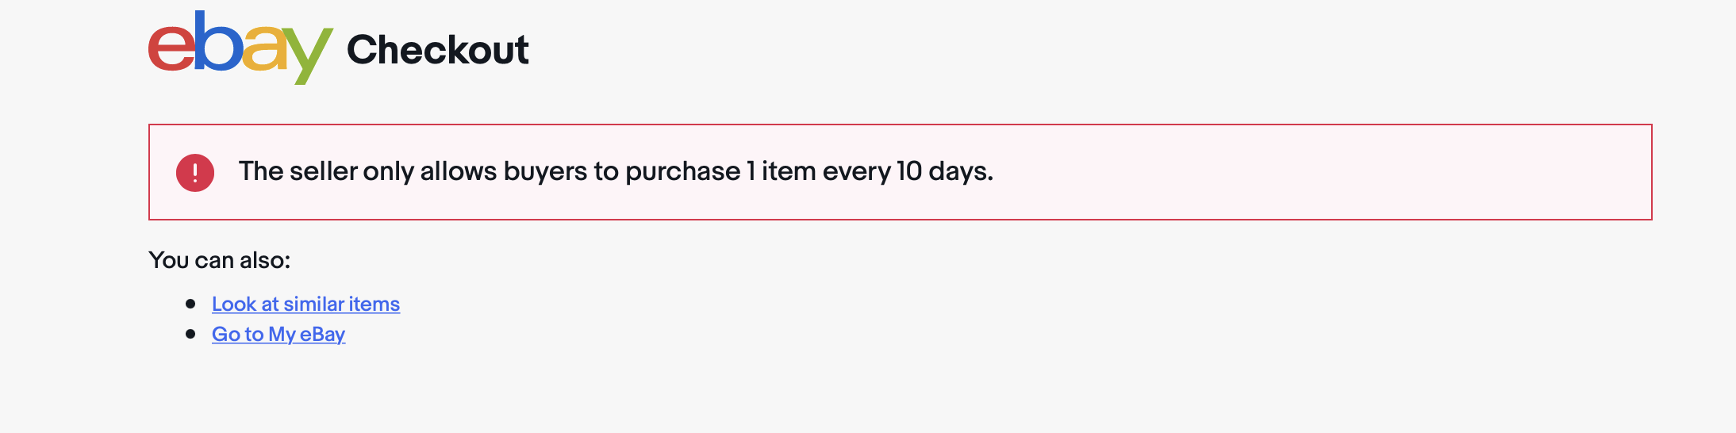Click the phrase 10 days in error message
Image resolution: width=1736 pixels, height=433 pixels.
(945, 171)
